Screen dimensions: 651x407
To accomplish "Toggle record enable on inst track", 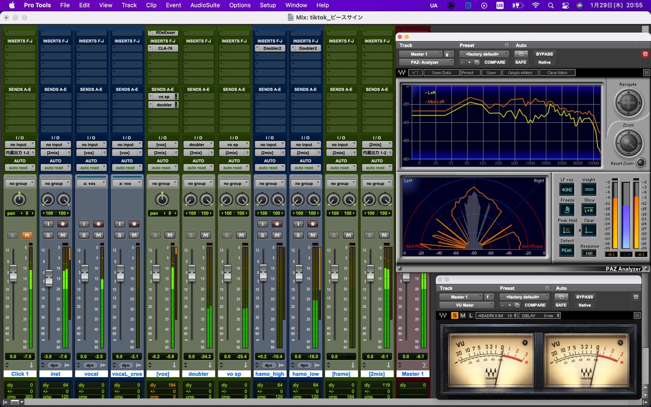I will 63,224.
